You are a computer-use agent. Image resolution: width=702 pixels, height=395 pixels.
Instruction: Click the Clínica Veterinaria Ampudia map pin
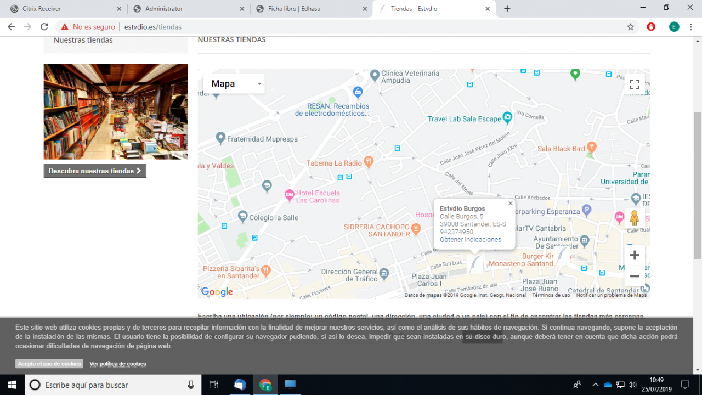375,75
